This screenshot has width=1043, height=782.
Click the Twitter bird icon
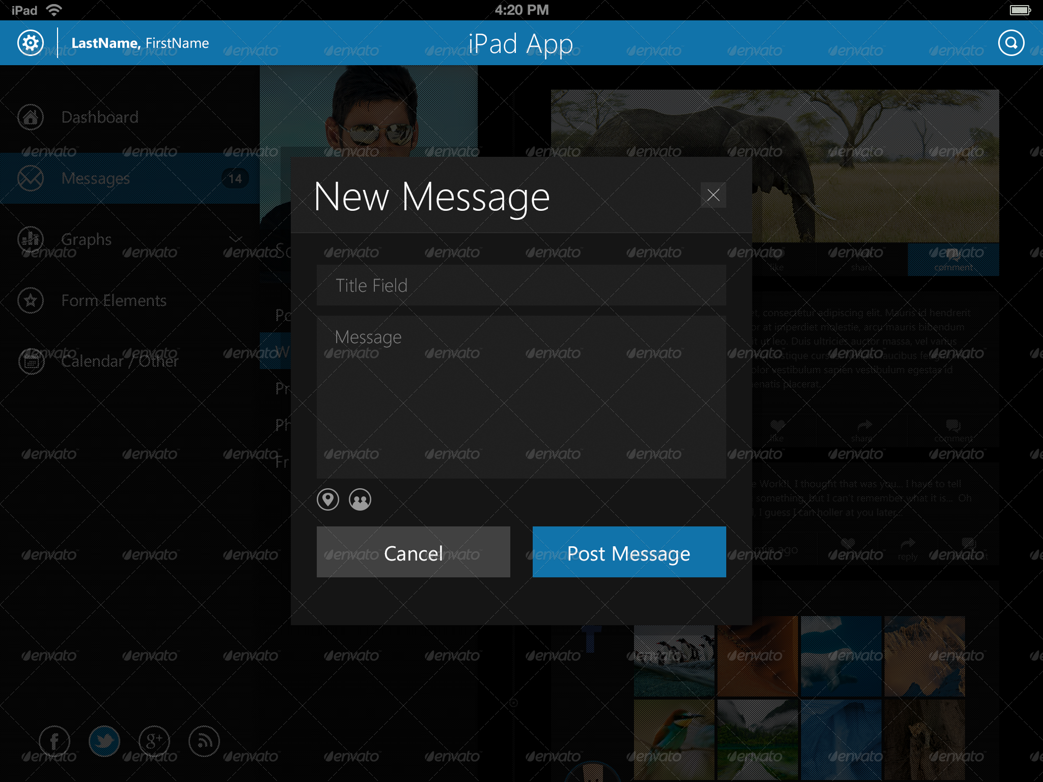104,742
